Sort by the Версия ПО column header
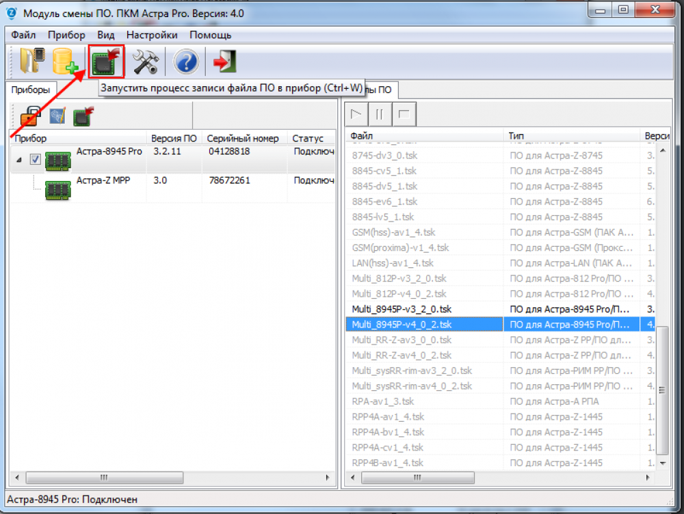The height and width of the screenshot is (514, 684). click(x=174, y=138)
